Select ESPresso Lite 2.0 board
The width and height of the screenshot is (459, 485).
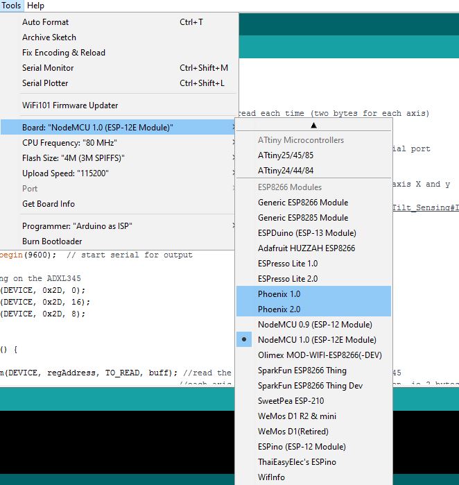coord(313,279)
